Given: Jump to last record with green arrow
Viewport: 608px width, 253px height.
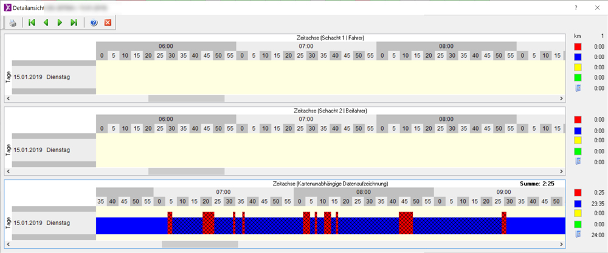Looking at the screenshot, I should pos(74,23).
